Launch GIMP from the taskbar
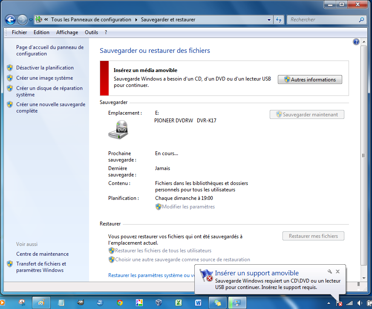The image size is (372, 309). coord(81,303)
